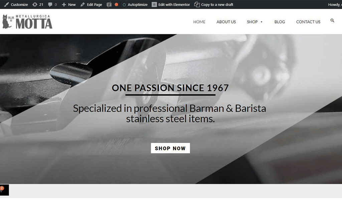342x200 pixels.
Task: Go to the Home menu item
Action: pyautogui.click(x=199, y=22)
